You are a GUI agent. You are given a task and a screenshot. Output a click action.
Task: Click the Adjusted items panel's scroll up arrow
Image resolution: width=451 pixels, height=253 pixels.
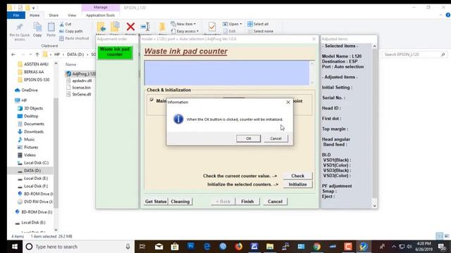(x=374, y=46)
